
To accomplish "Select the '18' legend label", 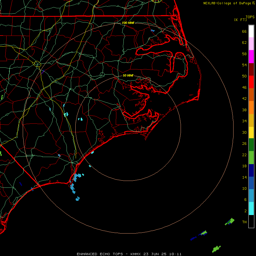I will 244,166.
